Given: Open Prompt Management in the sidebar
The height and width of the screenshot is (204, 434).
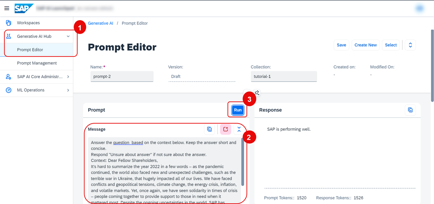Looking at the screenshot, I should point(36,63).
